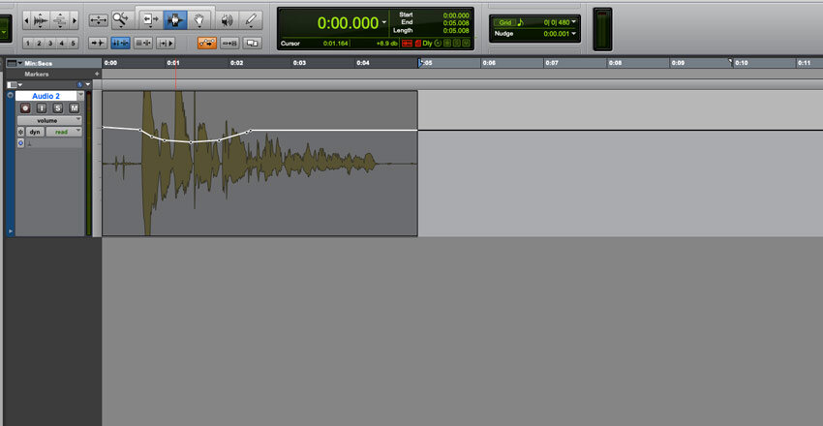Toggle Mirrored MIDI Editing button
Screen dimensions: 823x426
(x=229, y=43)
